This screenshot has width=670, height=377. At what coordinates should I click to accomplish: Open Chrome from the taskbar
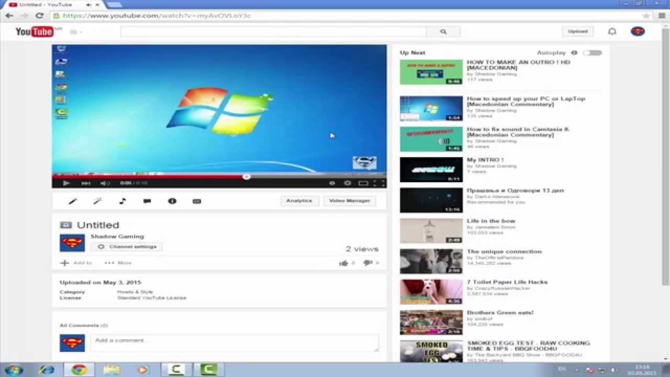coord(79,370)
